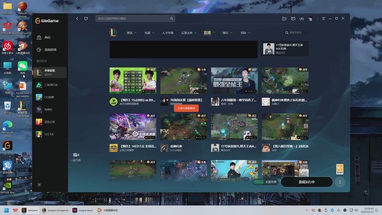Open the downloads icon in header

coord(302,19)
